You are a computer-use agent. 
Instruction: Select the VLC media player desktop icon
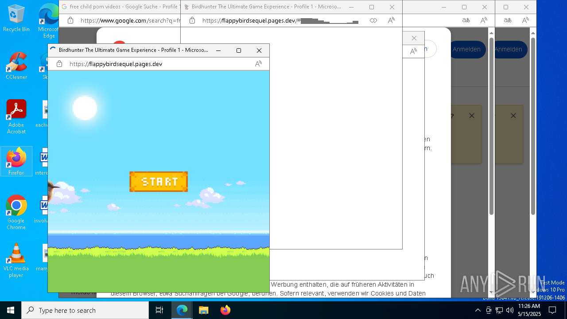pos(16,261)
